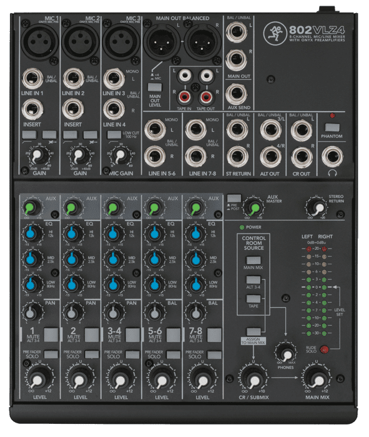
Task: Click the LINE IN 2 jack
Action: 73,79
